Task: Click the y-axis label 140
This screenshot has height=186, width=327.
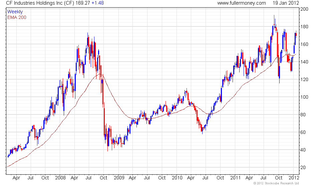Action: click(x=304, y=62)
